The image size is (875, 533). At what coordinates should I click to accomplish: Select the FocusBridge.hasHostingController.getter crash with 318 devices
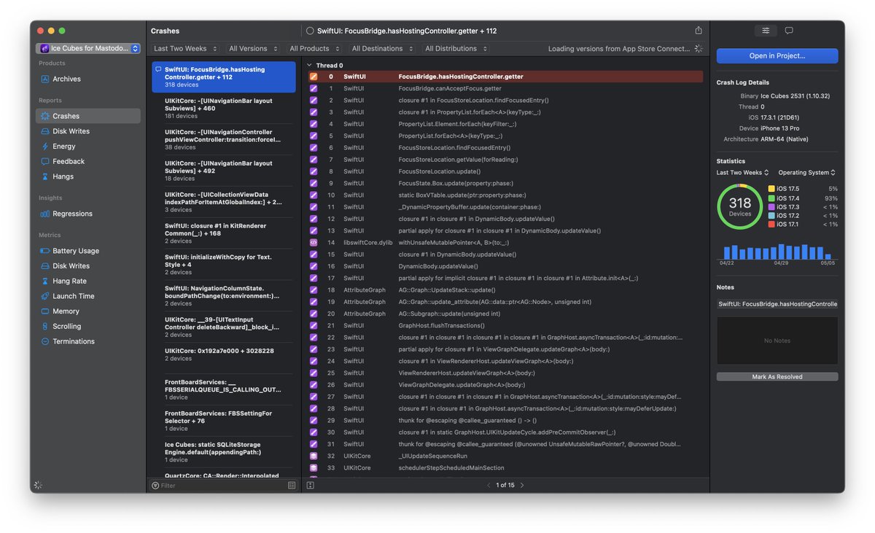click(x=224, y=77)
